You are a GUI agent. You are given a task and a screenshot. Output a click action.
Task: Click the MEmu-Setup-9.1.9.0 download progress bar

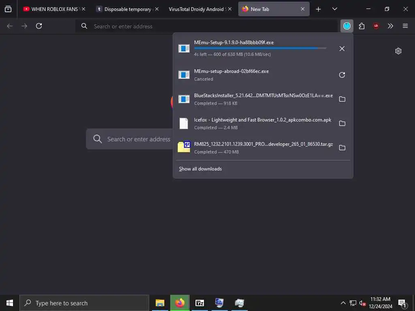[260, 48]
